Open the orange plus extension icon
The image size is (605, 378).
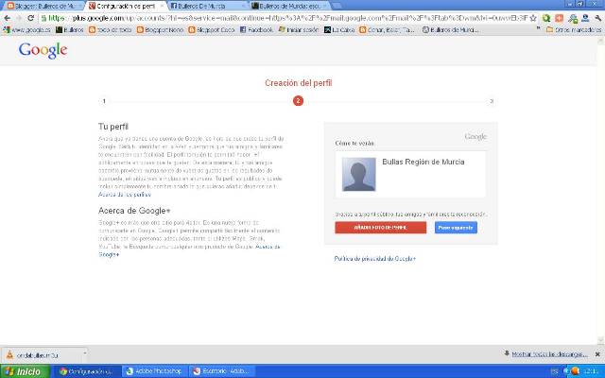[x=559, y=18]
